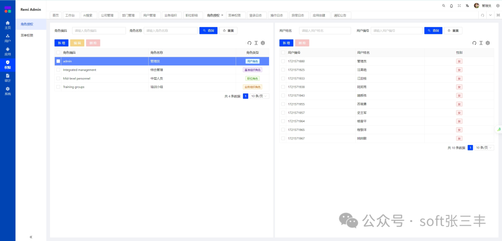Open the user table 10条/页 dropdown
Image resolution: width=502 pixels, height=241 pixels.
(x=484, y=148)
